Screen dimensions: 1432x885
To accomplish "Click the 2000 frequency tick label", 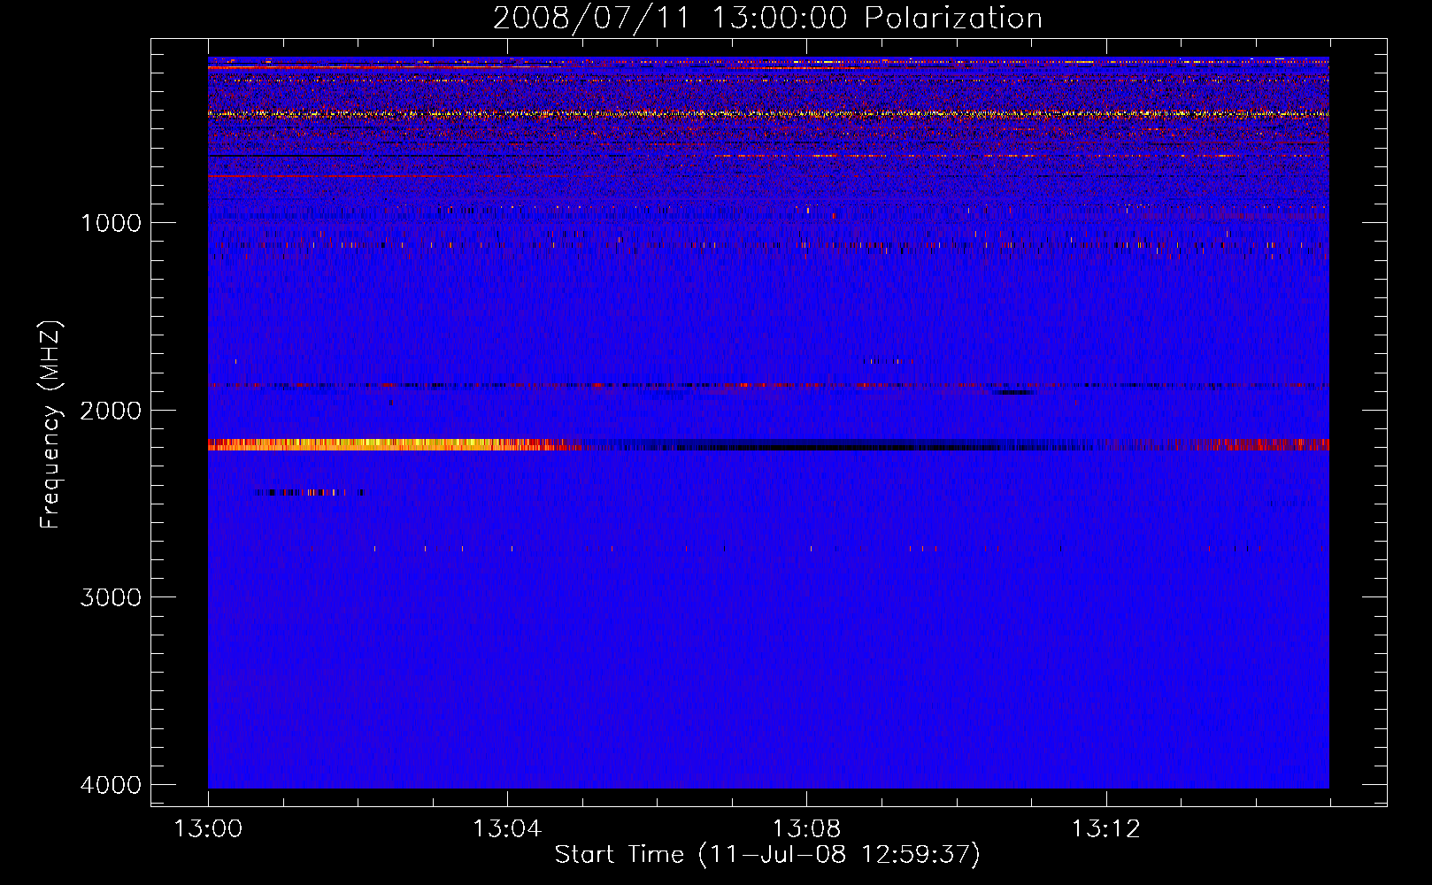I will 111,411.
